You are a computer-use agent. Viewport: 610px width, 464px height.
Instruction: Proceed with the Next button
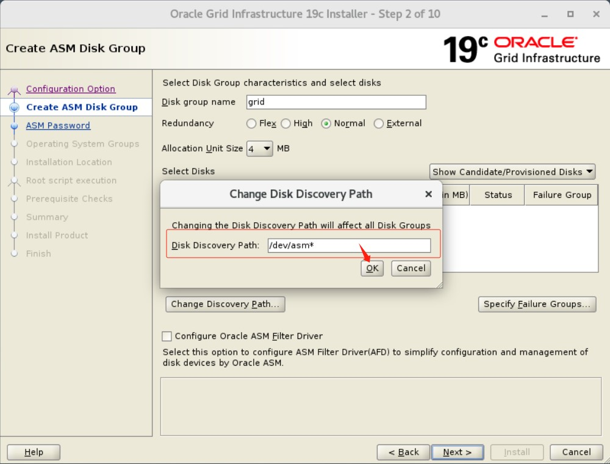[457, 452]
